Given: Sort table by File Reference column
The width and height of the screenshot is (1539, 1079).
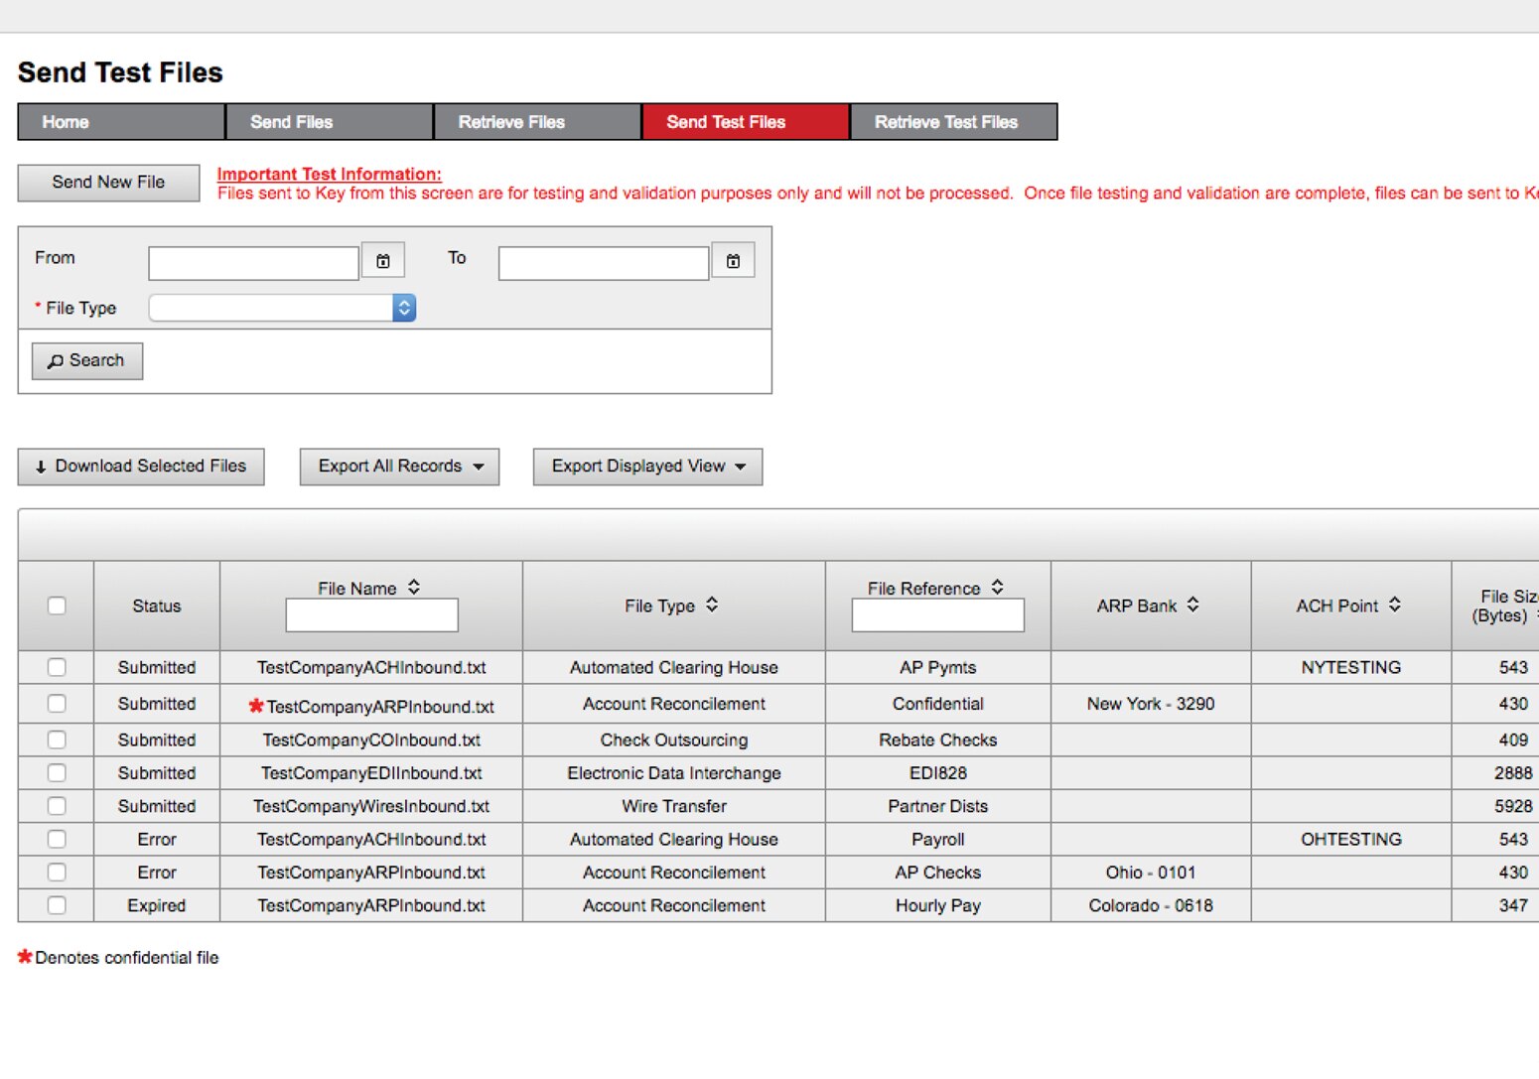Looking at the screenshot, I should click(997, 588).
